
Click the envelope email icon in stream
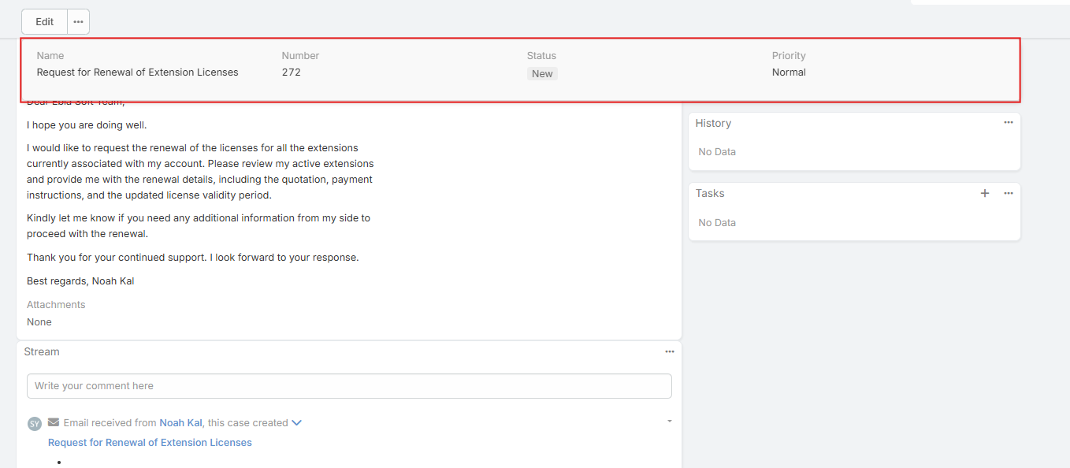[x=54, y=423]
